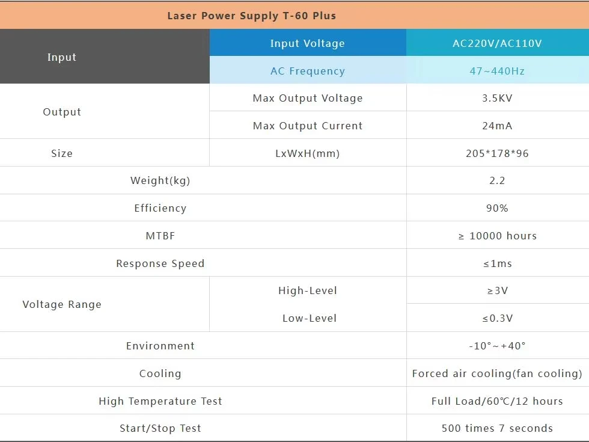589x442 pixels.
Task: Select the '≥ 10000 hours' value
Action: click(x=498, y=236)
